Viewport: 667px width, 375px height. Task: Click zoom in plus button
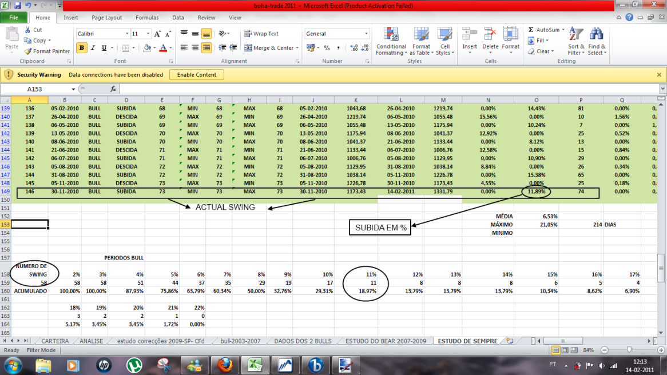(x=661, y=350)
